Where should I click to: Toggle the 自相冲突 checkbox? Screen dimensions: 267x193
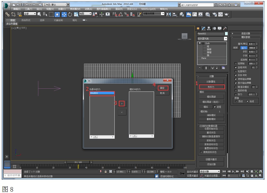click(x=236, y=67)
